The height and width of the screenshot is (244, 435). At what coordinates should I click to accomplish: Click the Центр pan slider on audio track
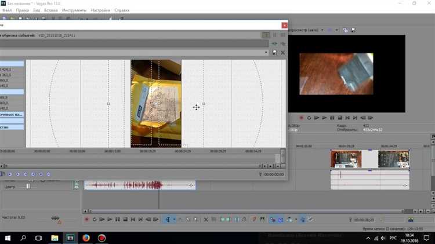tap(28, 187)
